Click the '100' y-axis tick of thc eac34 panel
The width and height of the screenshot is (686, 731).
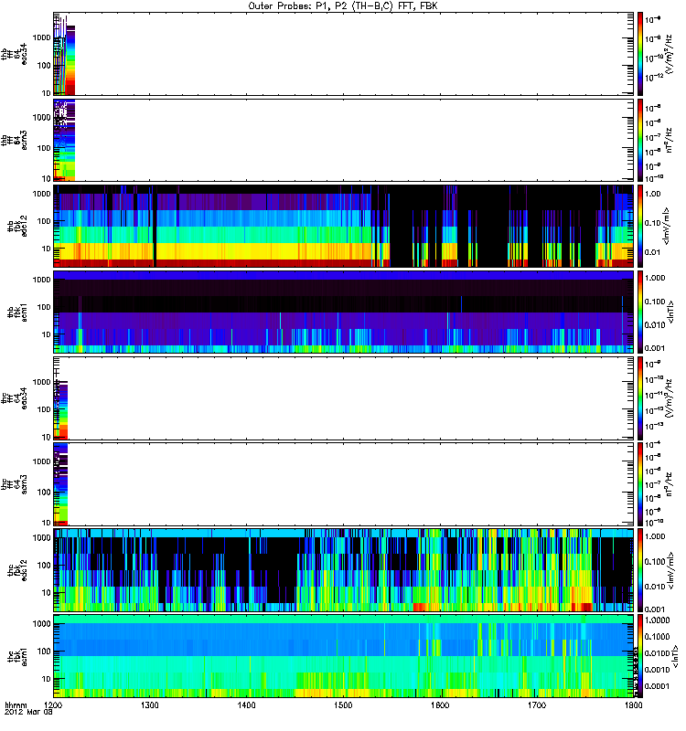[x=44, y=409]
